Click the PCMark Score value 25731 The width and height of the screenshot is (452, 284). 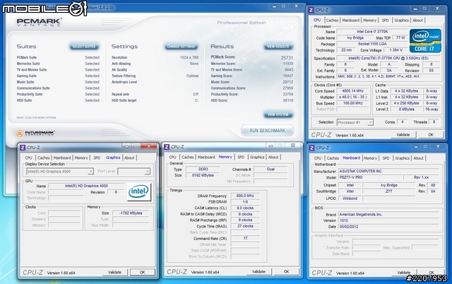287,58
